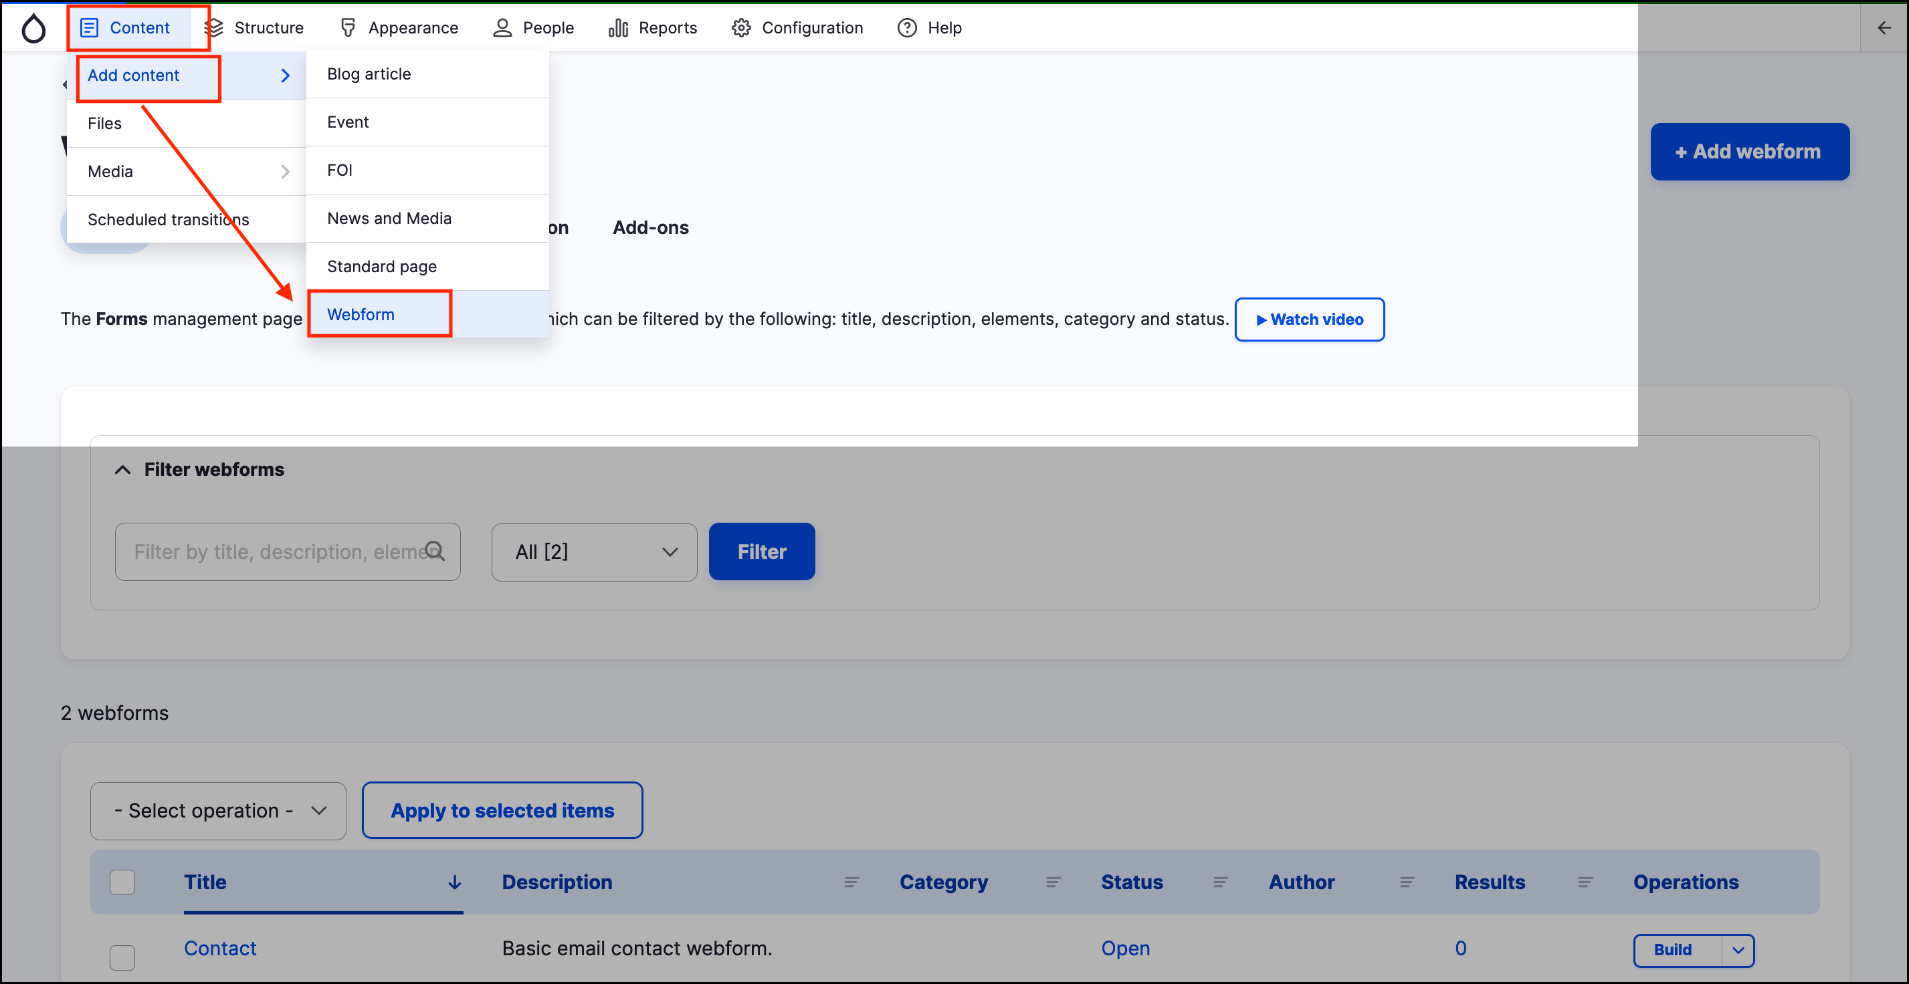Image resolution: width=1909 pixels, height=984 pixels.
Task: Click the Watch video button
Action: (x=1309, y=320)
